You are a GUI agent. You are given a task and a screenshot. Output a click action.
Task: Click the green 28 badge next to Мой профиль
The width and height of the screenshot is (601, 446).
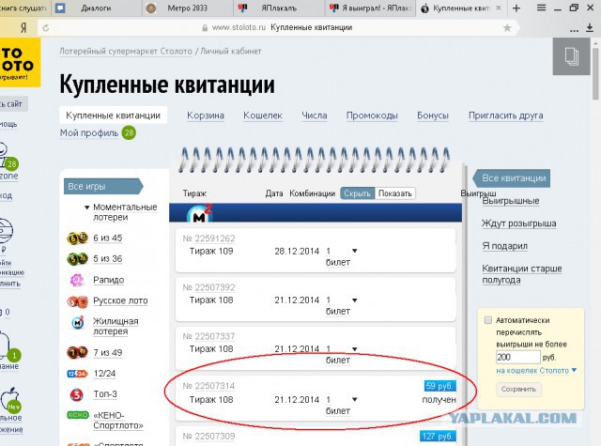click(x=129, y=133)
